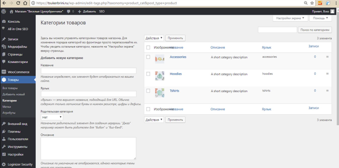
Task: Open the top Действия bulk actions dropdown
Action: point(154,38)
